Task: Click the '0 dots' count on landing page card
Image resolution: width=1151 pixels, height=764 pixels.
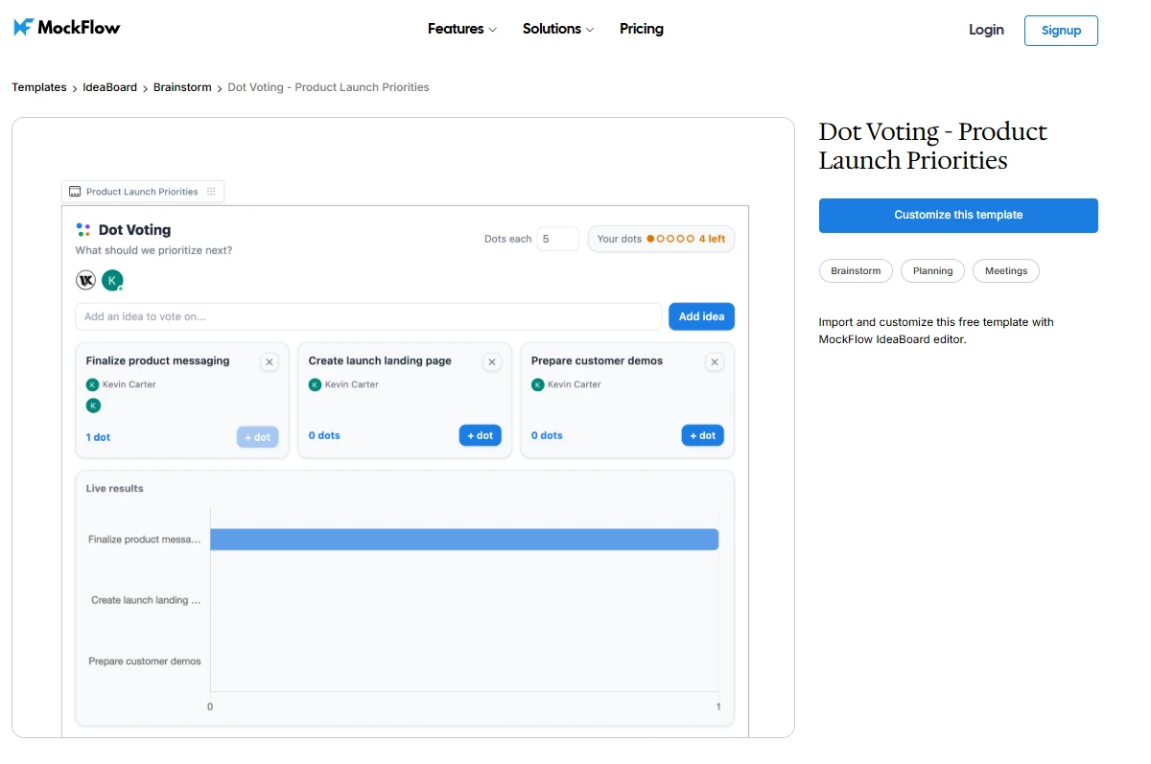Action: click(324, 435)
